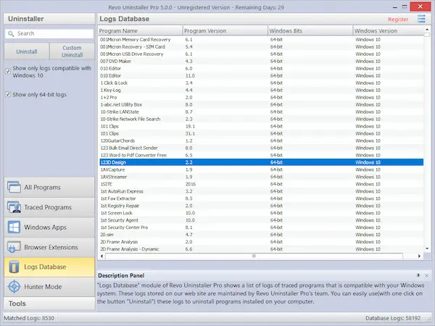Image resolution: width=435 pixels, height=326 pixels.
Task: Sort by Windows Bits column header
Action: point(310,30)
